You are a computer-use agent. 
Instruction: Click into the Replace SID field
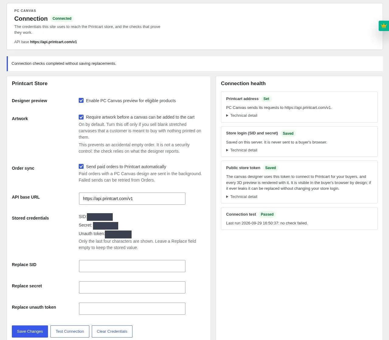(x=132, y=266)
